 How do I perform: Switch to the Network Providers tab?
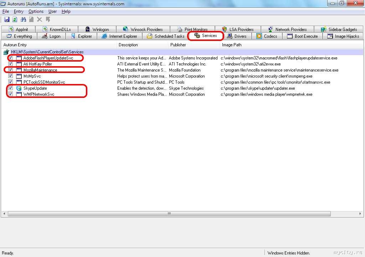coord(288,29)
